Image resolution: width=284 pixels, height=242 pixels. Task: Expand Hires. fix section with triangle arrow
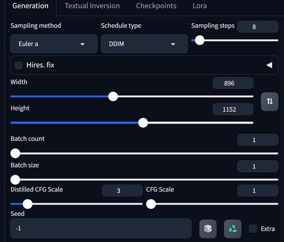point(269,65)
